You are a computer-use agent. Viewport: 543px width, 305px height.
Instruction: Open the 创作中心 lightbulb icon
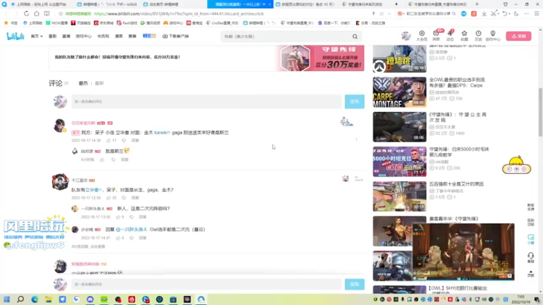click(493, 36)
